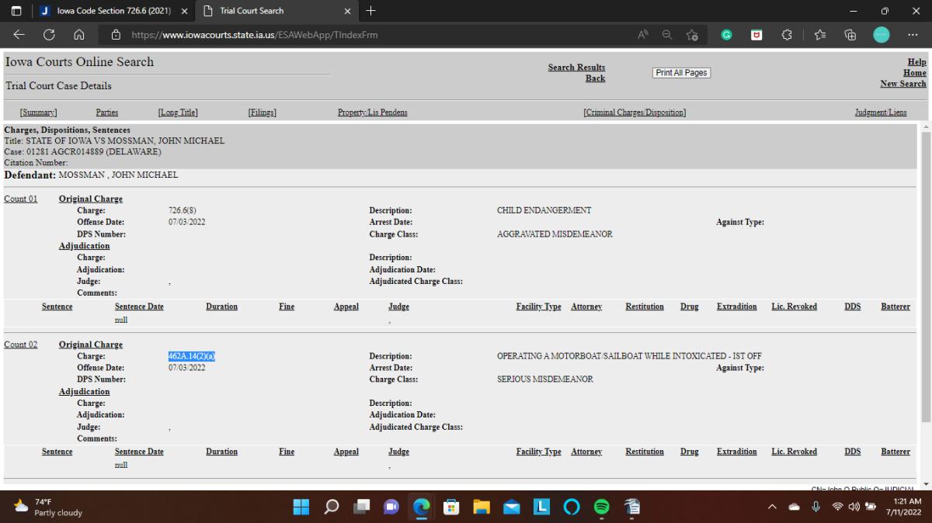Screen dimensions: 932x523
Task: Click the charge code 726.6(8)
Action: 183,210
